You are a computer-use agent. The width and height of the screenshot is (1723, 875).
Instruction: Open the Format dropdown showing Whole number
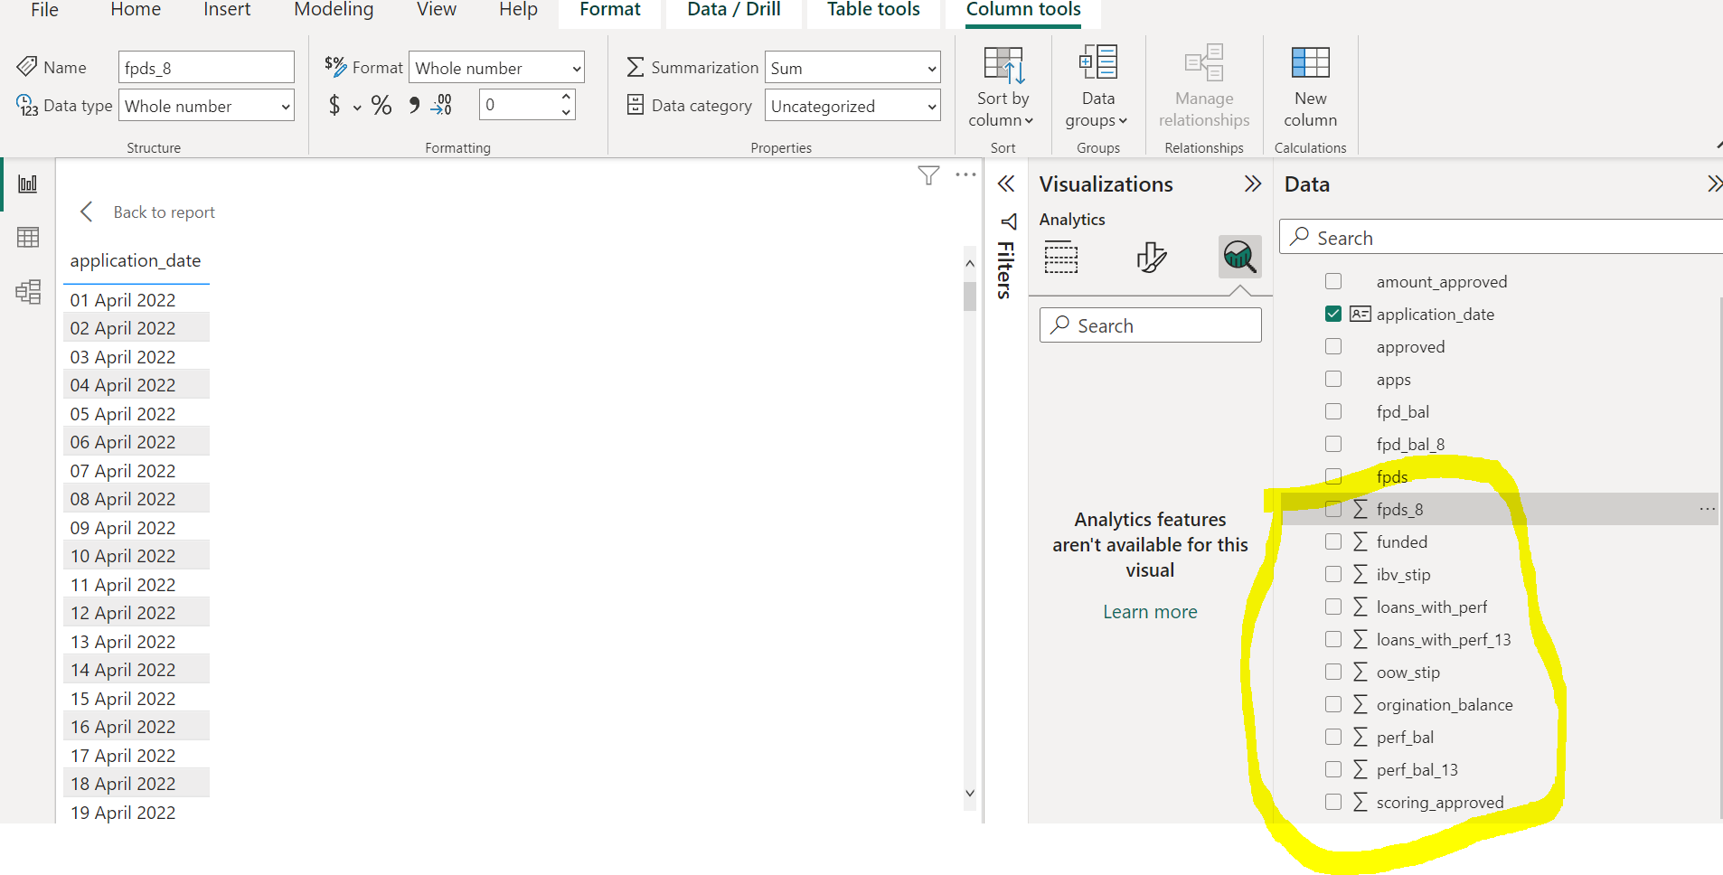click(x=496, y=68)
